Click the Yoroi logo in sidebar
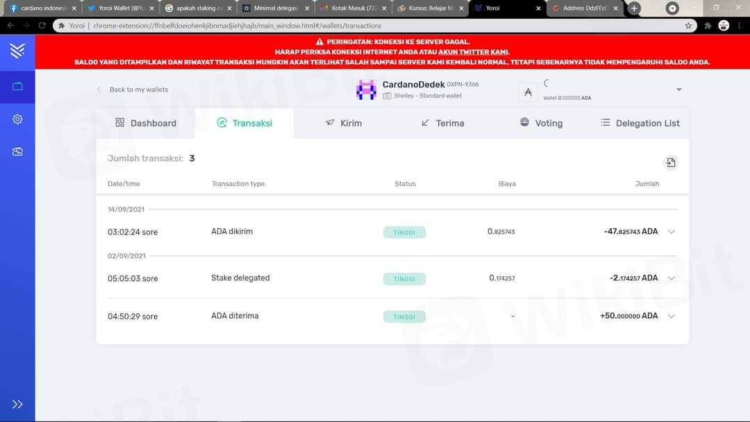The height and width of the screenshot is (422, 750). (17, 50)
